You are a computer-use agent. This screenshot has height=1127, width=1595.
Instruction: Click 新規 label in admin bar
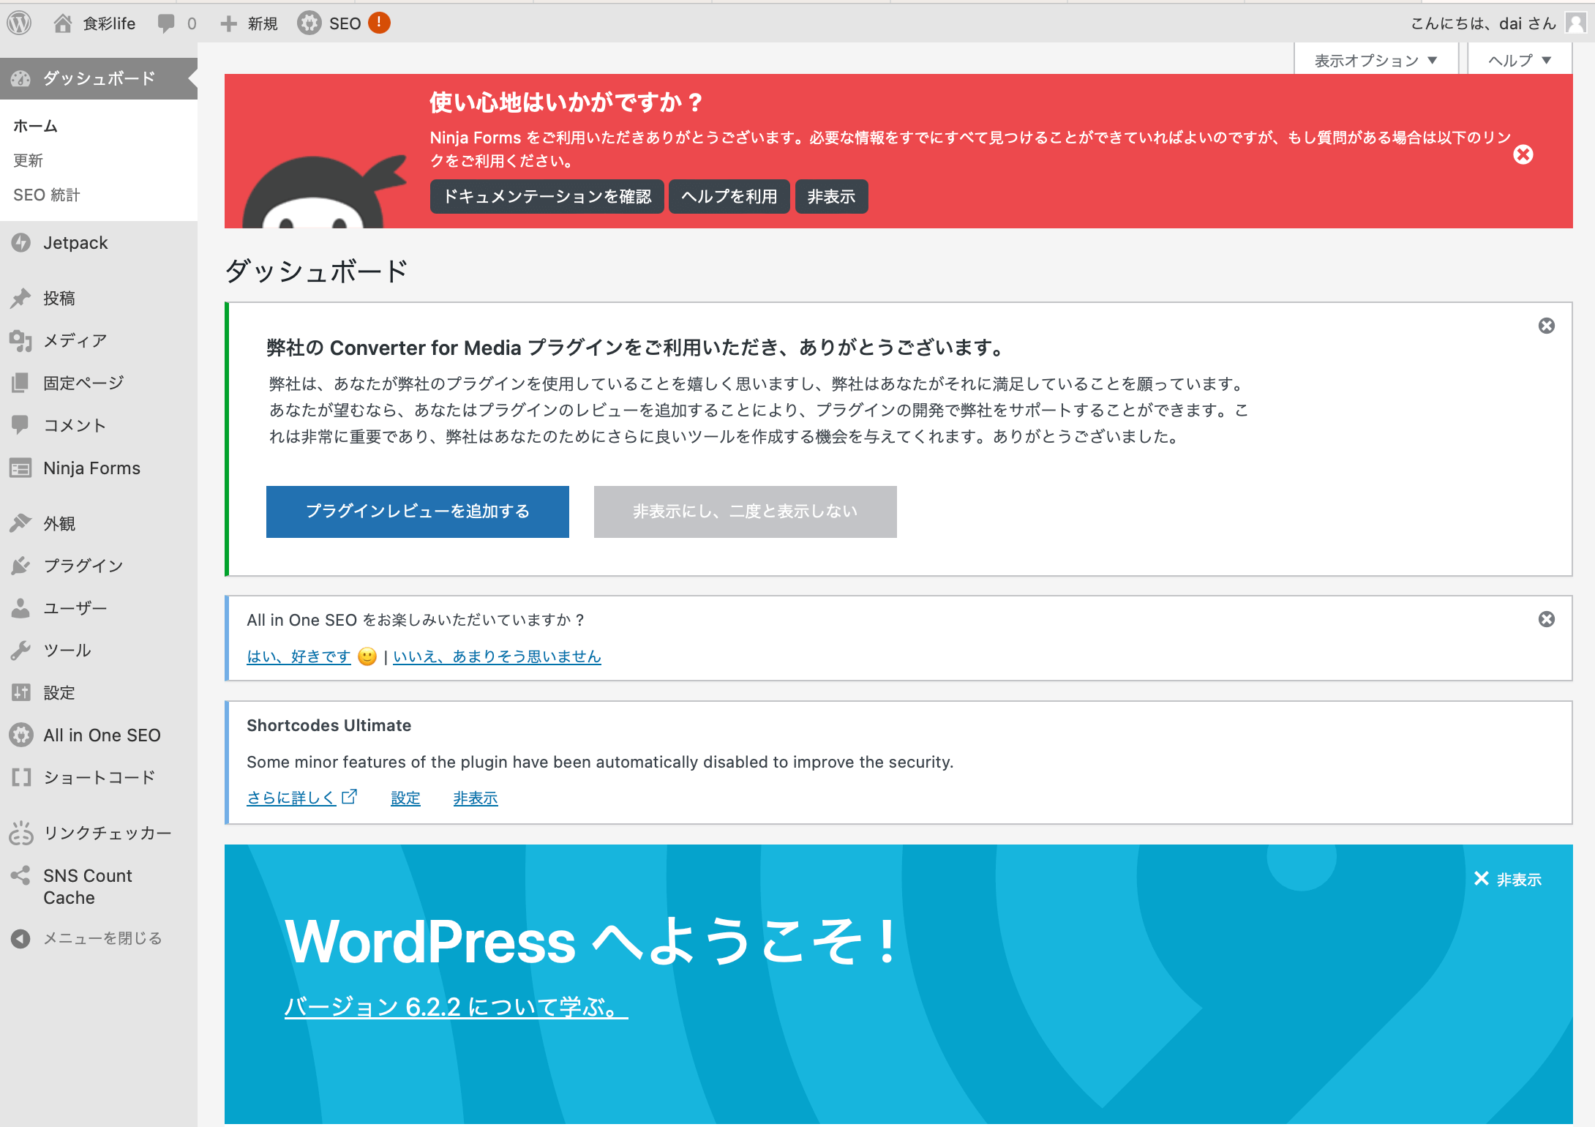pos(263,24)
